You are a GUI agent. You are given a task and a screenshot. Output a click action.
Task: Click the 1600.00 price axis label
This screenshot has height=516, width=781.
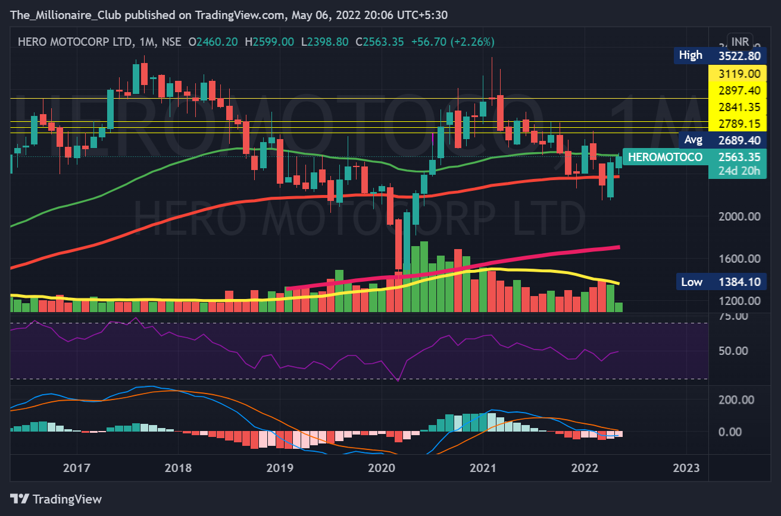point(739,259)
